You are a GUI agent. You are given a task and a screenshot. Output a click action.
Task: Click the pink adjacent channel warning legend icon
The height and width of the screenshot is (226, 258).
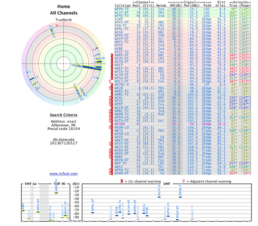184,181
